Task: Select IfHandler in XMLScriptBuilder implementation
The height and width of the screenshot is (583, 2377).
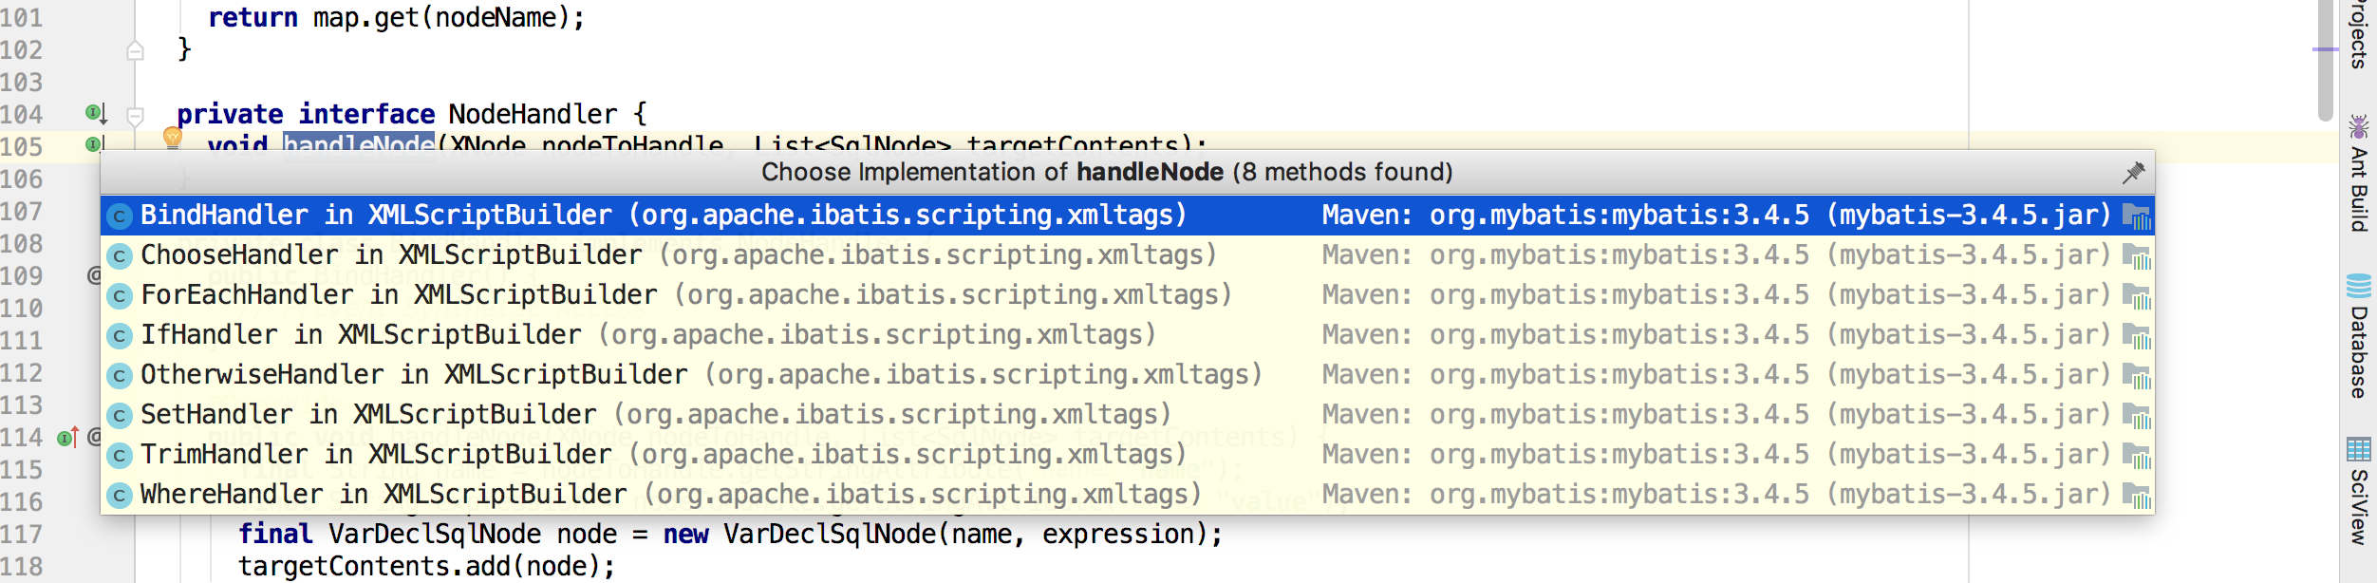Action: 1127,335
